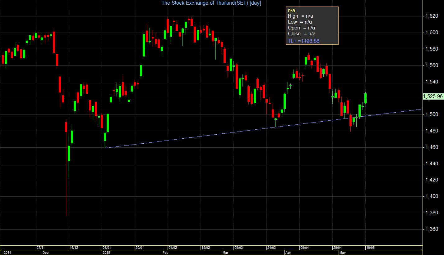The image size is (444, 255).
Task: Click the 09/04 date marker
Action: click(304, 248)
